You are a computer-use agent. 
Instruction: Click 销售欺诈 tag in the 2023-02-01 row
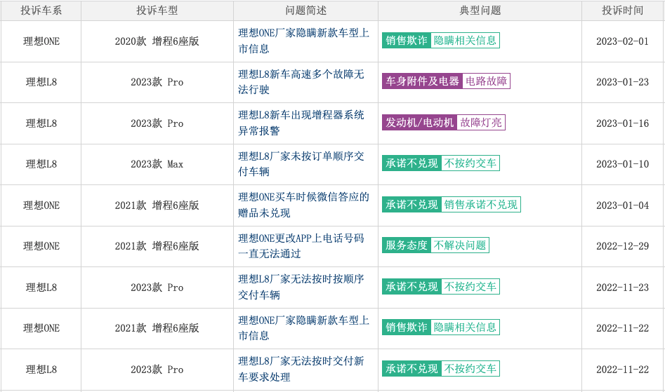click(x=407, y=40)
